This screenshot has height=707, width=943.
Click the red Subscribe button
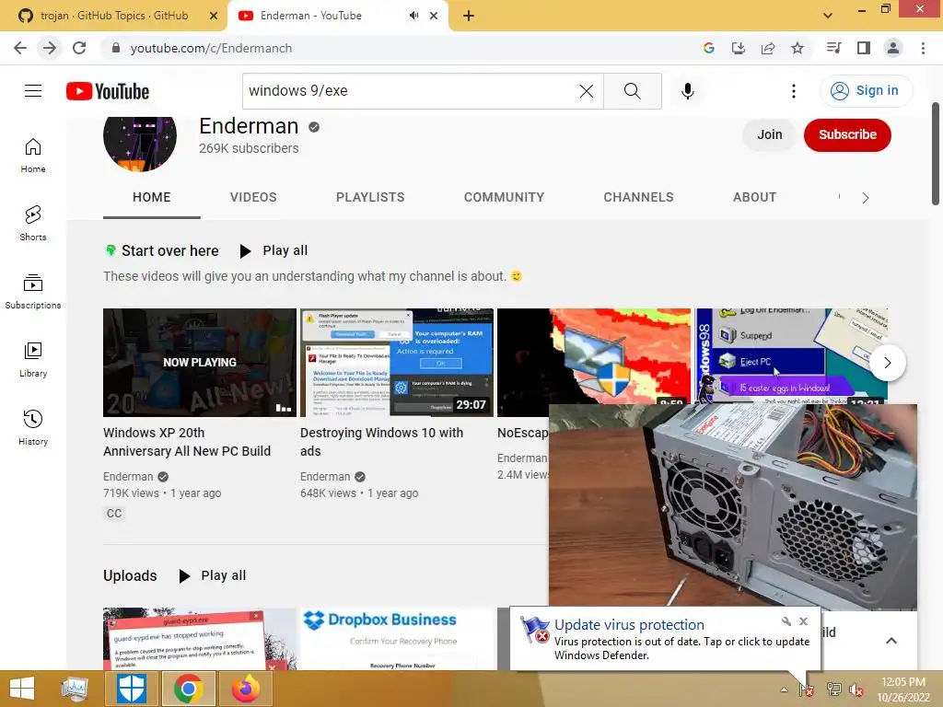(x=847, y=134)
